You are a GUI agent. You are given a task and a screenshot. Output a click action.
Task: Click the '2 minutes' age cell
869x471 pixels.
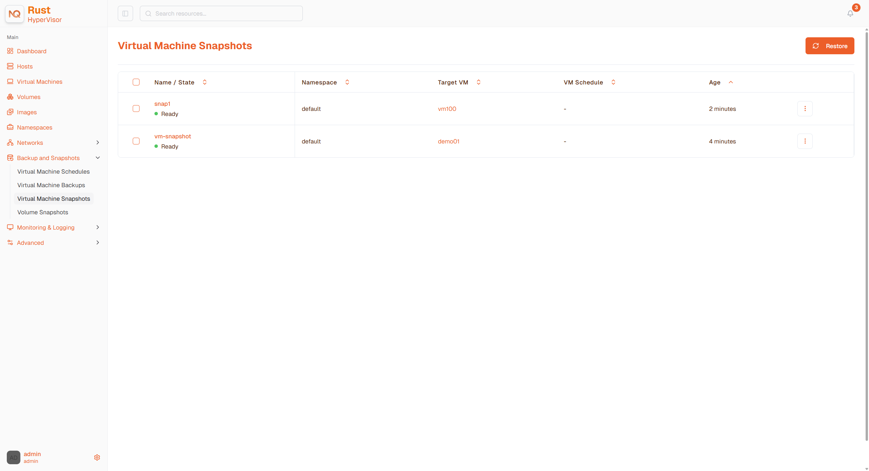(x=722, y=109)
